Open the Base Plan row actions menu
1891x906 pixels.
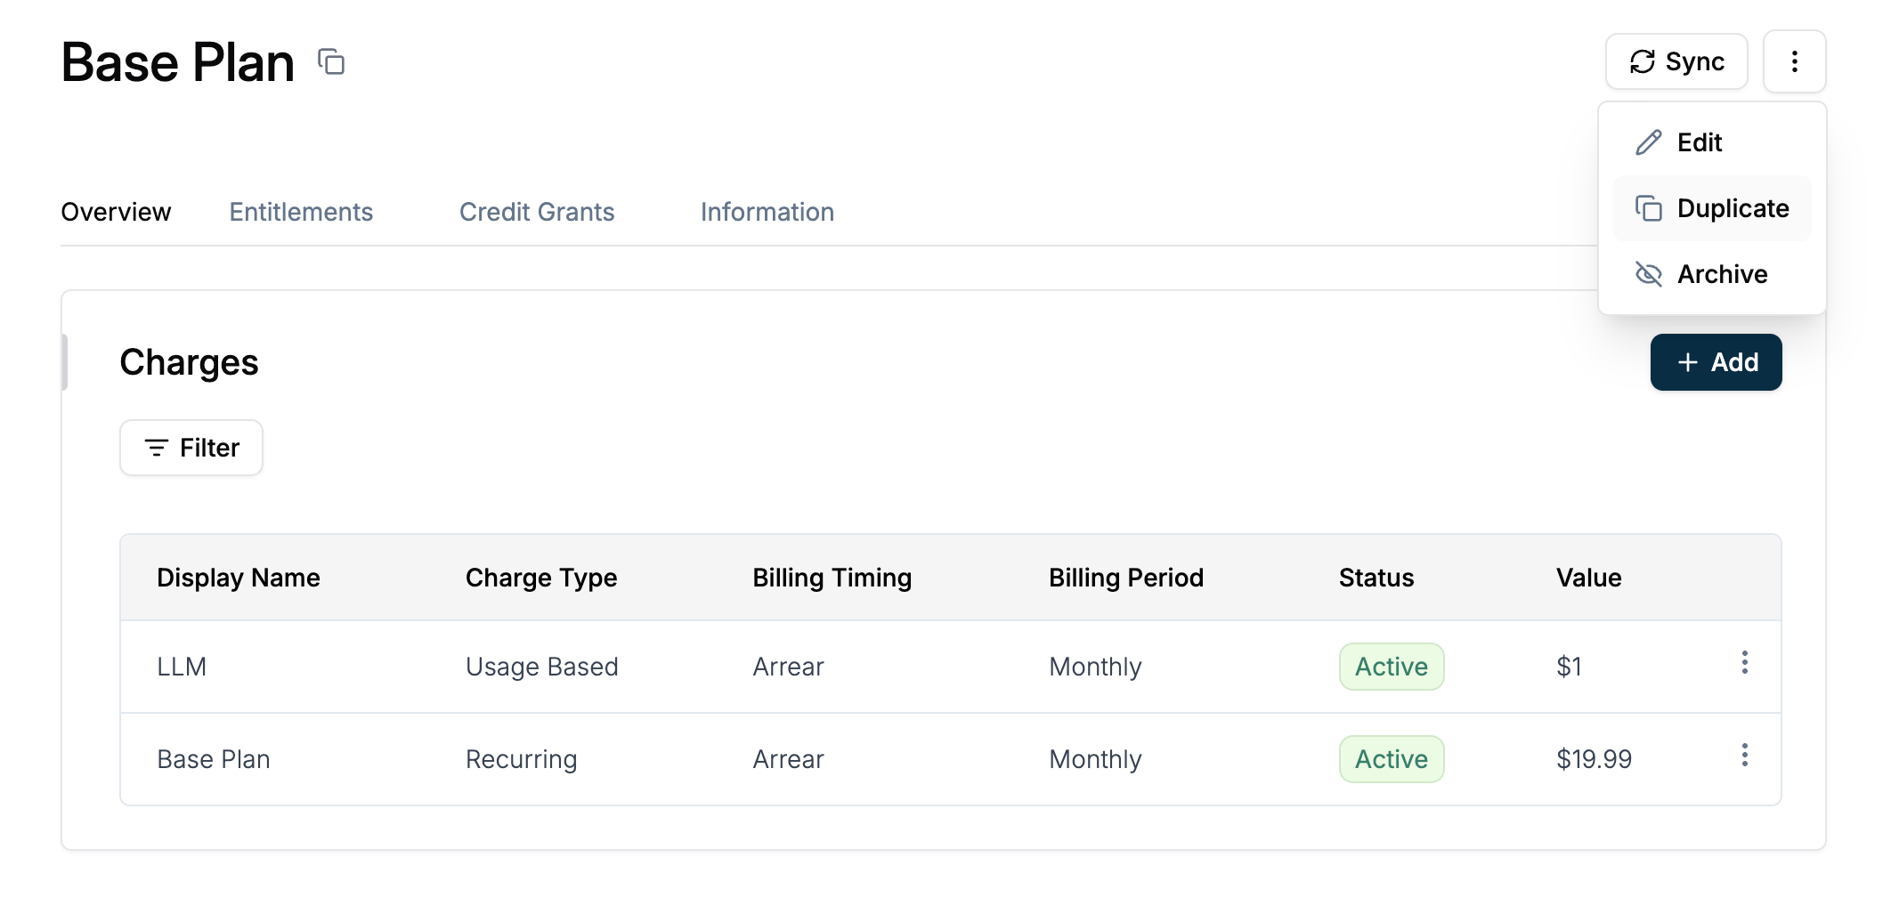1744,755
